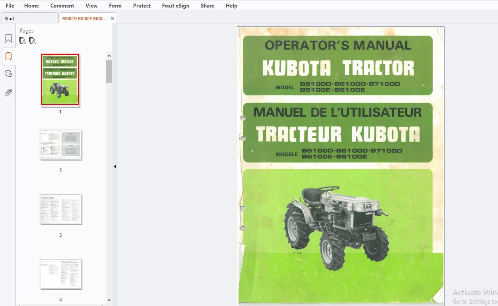Screen dimensions: 498x306
Task: Click the thumbnail scrollbar down arrow
Action: click(109, 300)
